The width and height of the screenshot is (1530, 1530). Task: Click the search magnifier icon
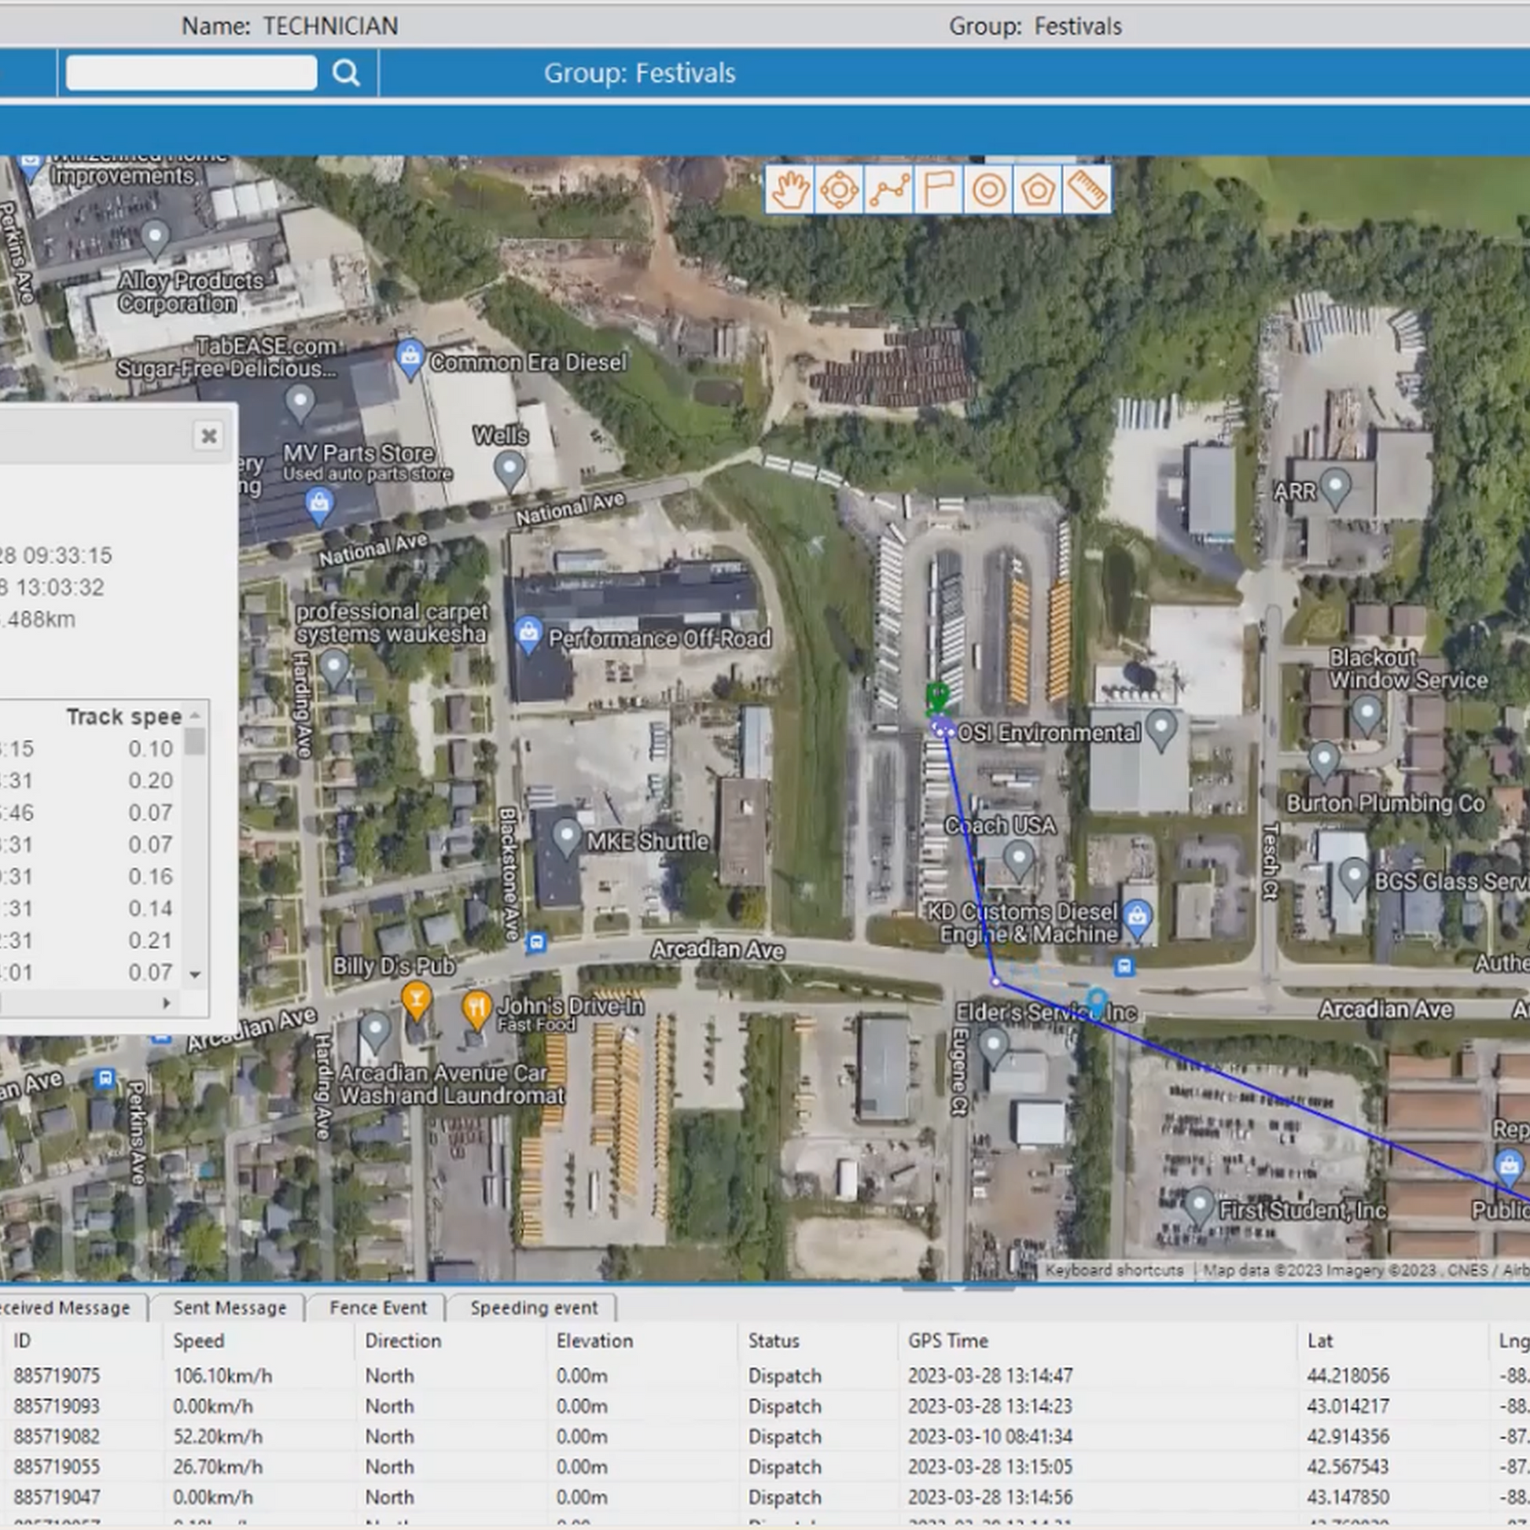346,73
